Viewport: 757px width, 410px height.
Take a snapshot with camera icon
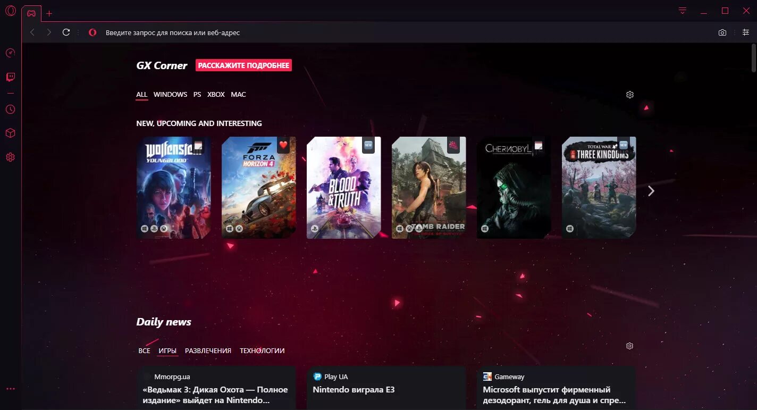click(x=722, y=32)
